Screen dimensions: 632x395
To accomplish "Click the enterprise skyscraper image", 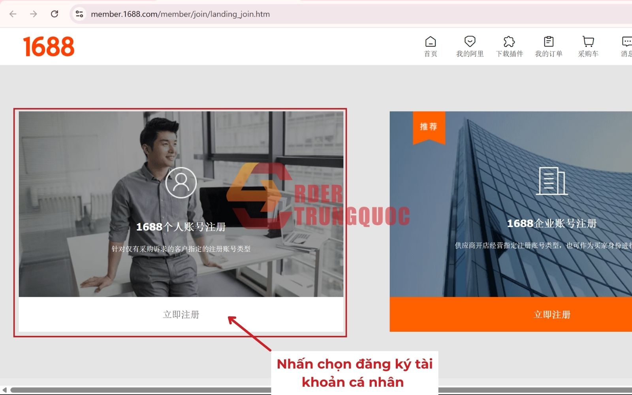I will tap(511, 204).
